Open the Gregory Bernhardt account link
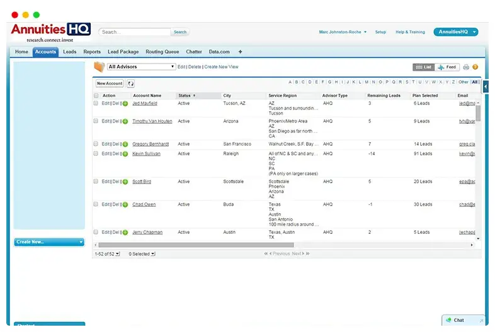This screenshot has width=495, height=332. coord(150,144)
